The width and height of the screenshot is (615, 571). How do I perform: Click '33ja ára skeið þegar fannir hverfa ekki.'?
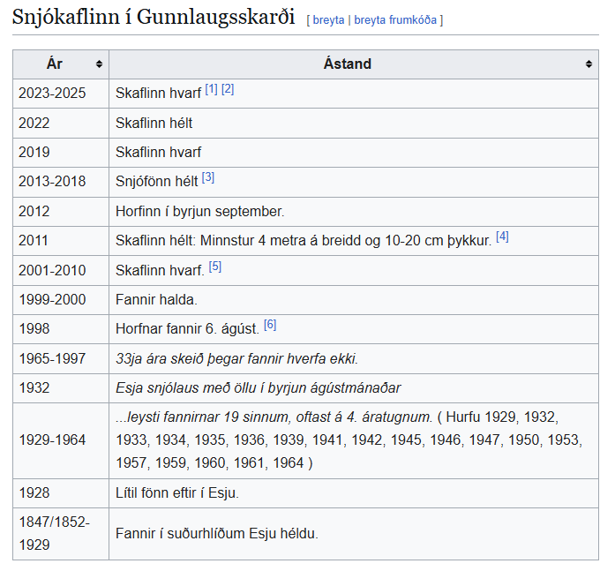[236, 359]
